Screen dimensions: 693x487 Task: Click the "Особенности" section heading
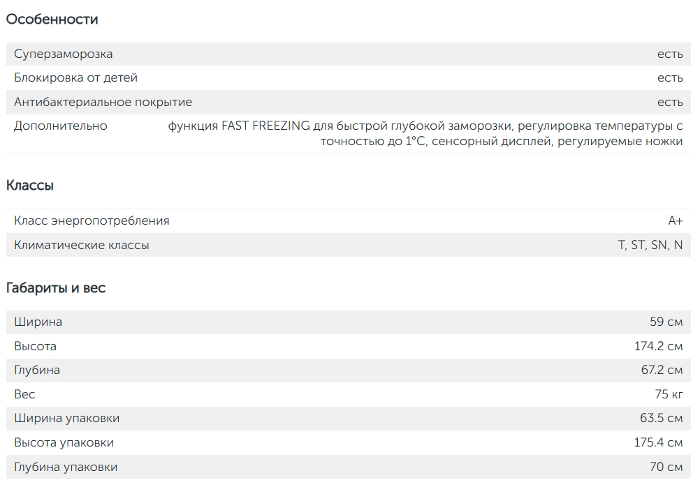[x=52, y=20]
